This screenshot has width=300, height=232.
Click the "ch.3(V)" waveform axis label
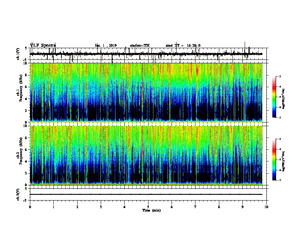click(18, 194)
